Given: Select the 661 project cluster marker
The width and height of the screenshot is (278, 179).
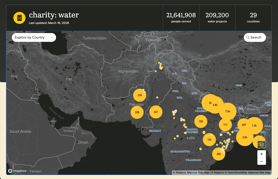Looking at the screenshot, I should pos(156,112).
